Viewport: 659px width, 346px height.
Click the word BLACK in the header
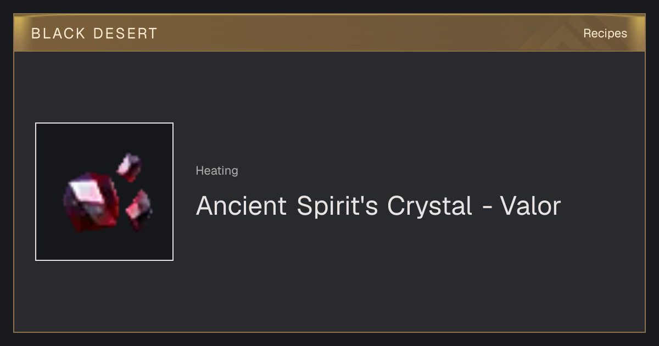(58, 34)
